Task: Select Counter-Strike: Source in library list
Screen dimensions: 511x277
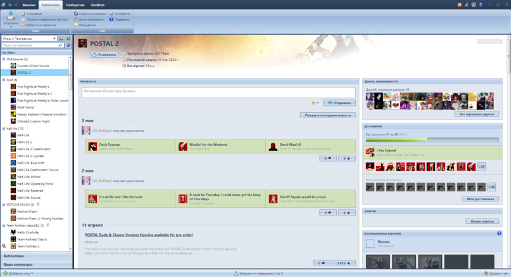Action: pos(35,66)
